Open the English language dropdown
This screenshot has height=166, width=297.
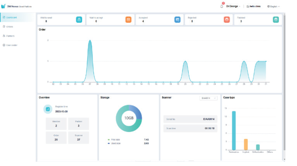pos(273,7)
